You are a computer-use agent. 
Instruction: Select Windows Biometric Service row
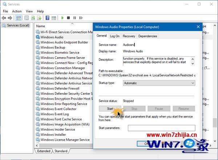coord(64,53)
